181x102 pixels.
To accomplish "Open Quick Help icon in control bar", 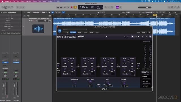I will click(x=9, y=7).
